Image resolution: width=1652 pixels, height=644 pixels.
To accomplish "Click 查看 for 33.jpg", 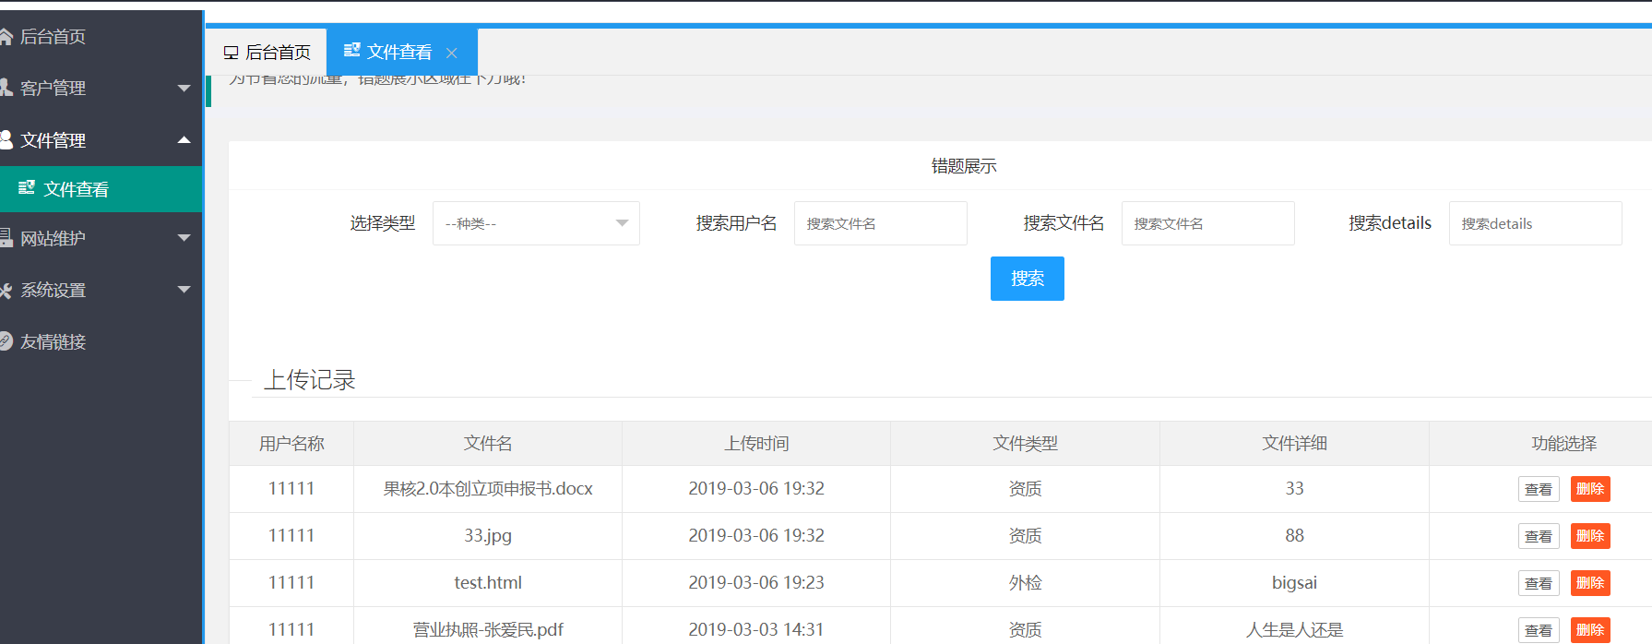I will pyautogui.click(x=1538, y=536).
